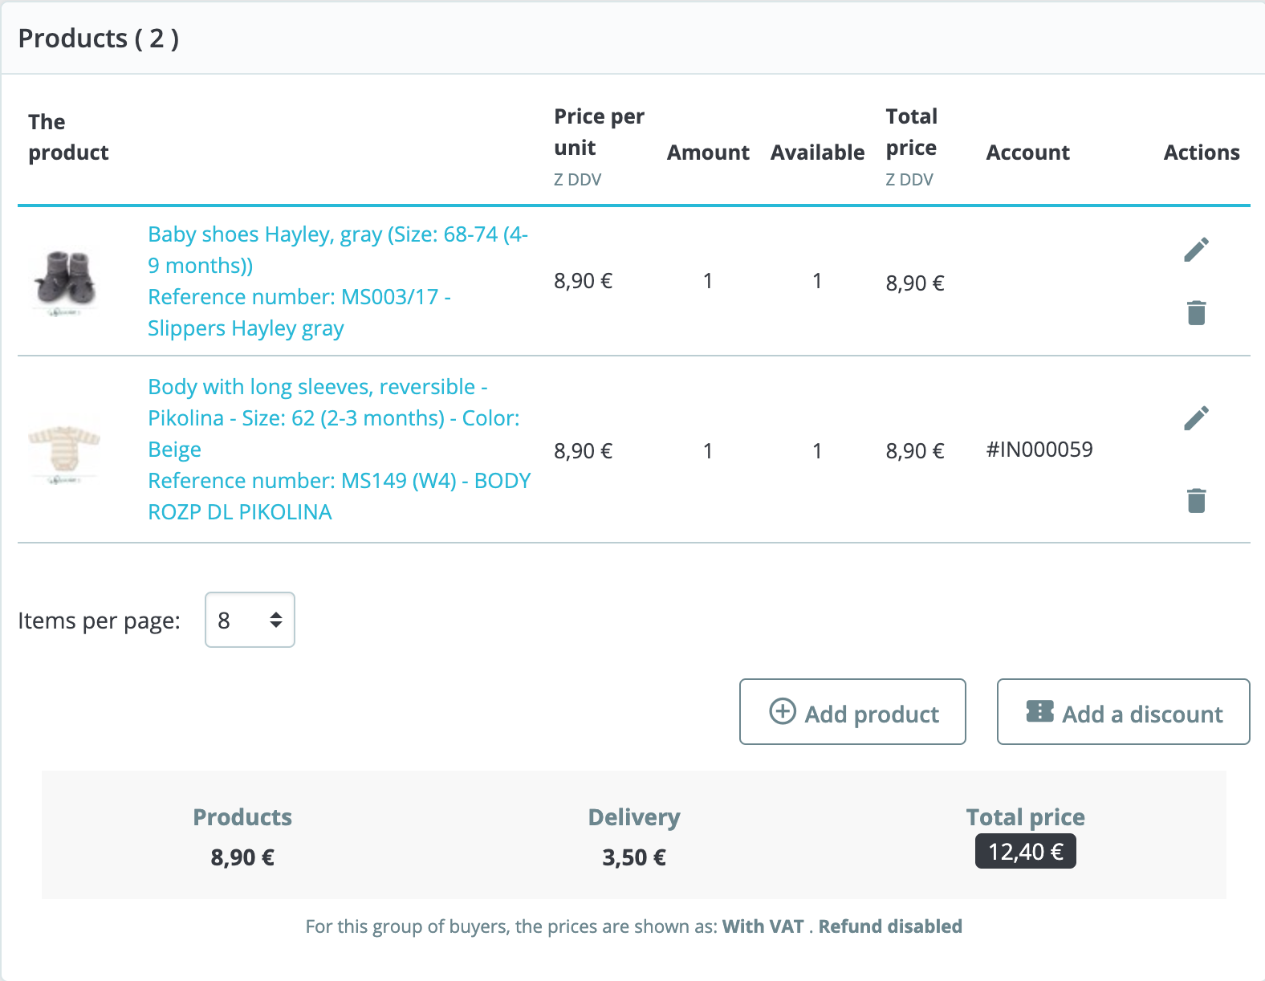Click the Account column header
Screen dimensions: 1265x981
1027,153
